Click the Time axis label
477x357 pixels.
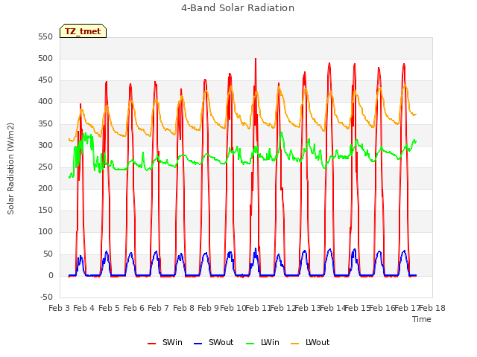pos(422,319)
